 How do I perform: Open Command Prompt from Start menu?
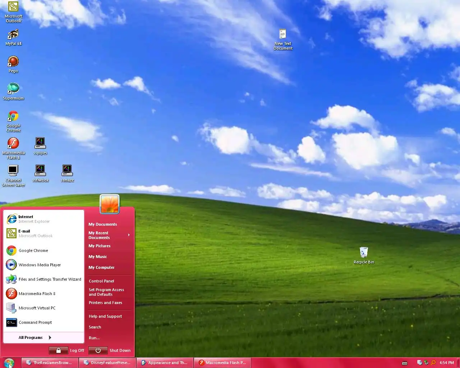(x=44, y=322)
